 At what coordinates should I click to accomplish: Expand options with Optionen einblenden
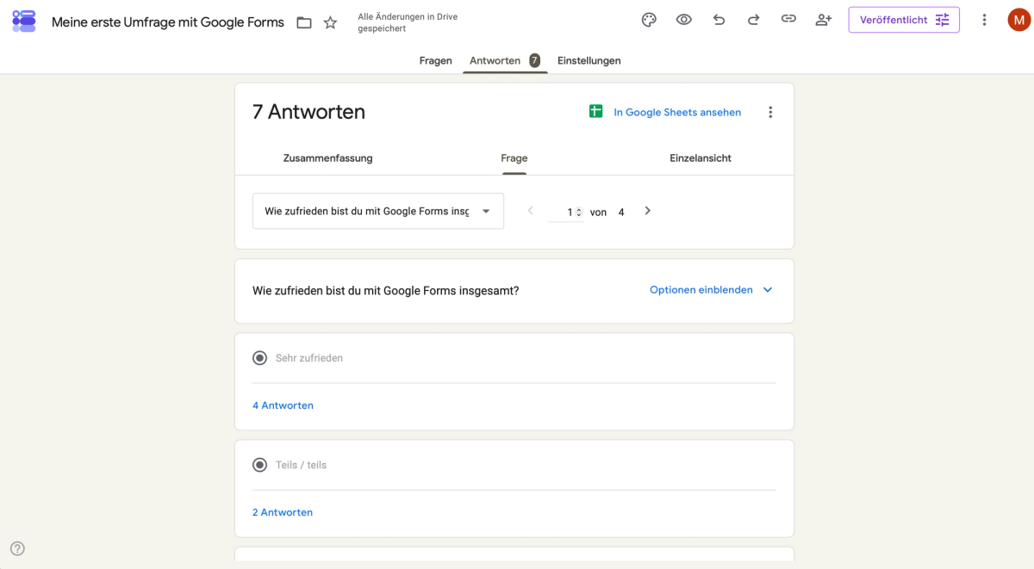point(711,290)
